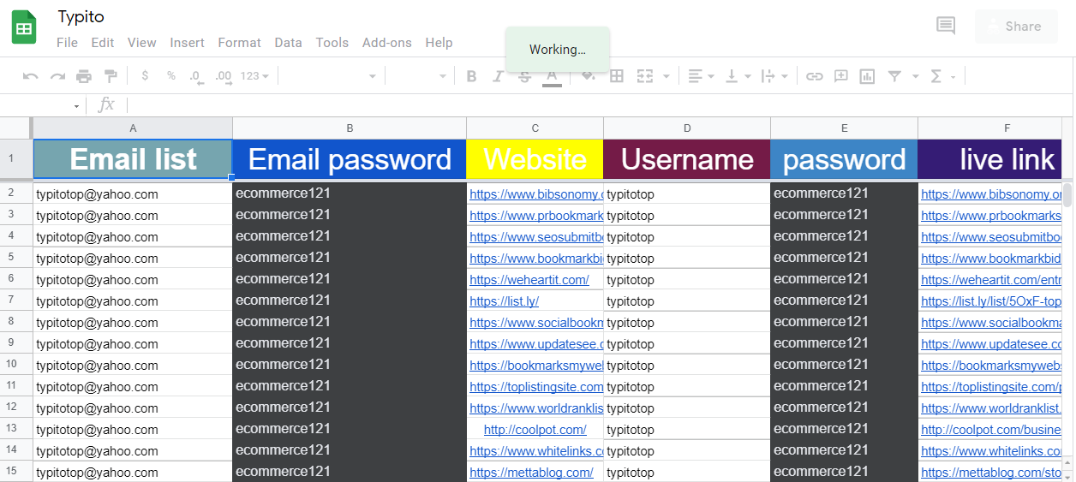
Task: Open the comment history icon near Share
Action: pyautogui.click(x=946, y=26)
